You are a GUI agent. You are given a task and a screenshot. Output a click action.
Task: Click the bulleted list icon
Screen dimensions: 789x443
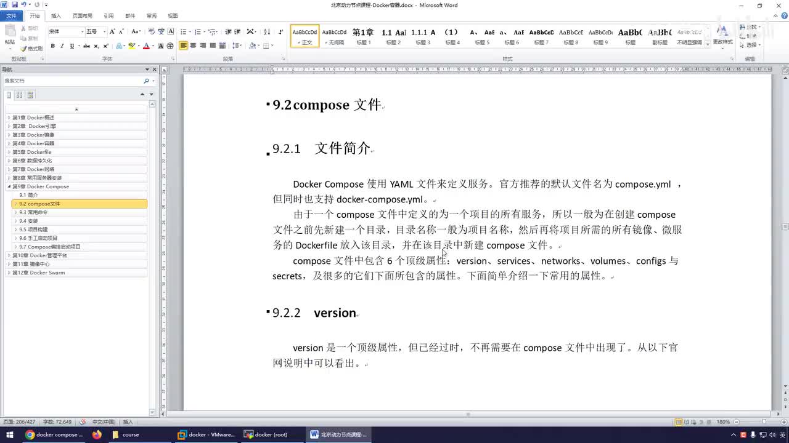click(x=183, y=31)
